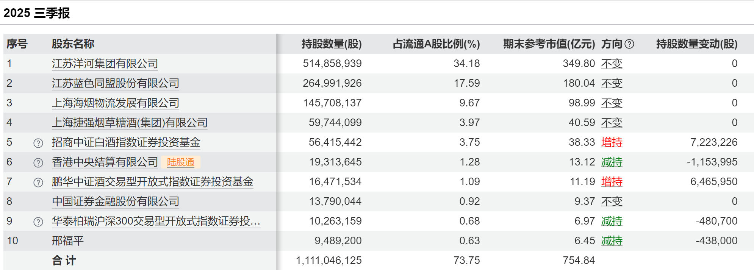Click 中国证券金融股份有限公司 link
The width and height of the screenshot is (754, 270).
[x=116, y=201]
